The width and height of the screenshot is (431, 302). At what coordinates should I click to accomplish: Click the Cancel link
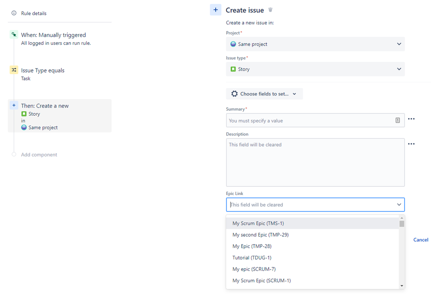point(421,239)
